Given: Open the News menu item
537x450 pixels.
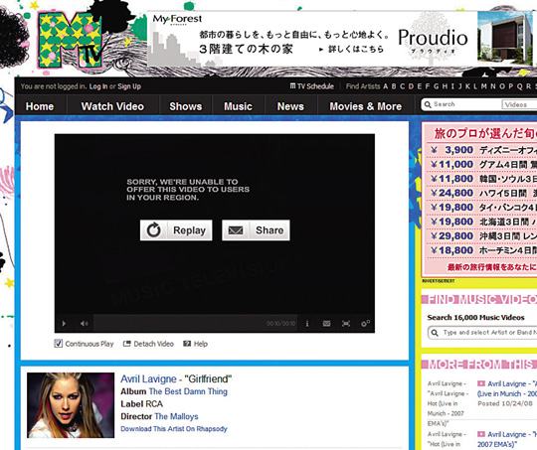Looking at the screenshot, I should point(290,106).
